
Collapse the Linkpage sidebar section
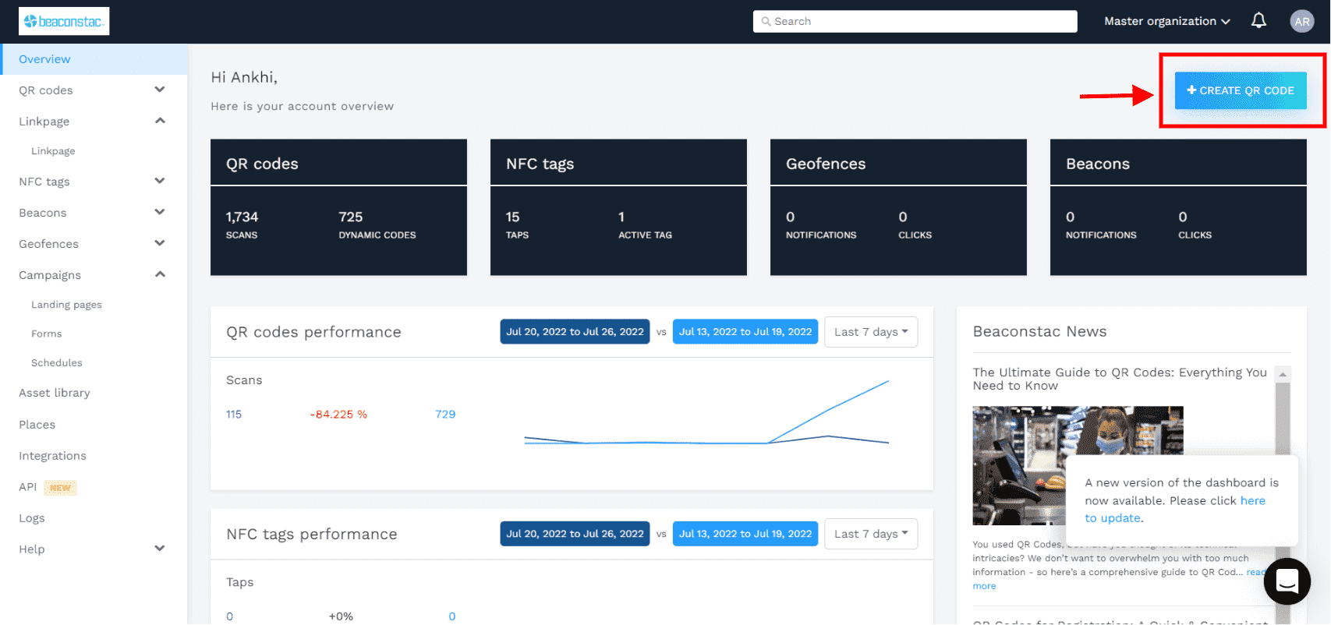(160, 121)
